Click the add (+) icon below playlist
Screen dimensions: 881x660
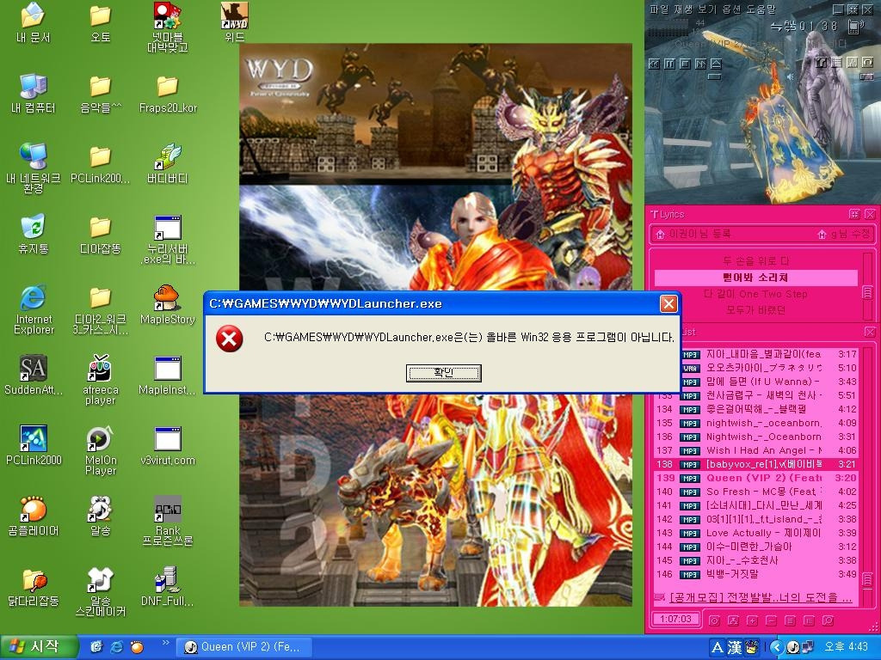click(752, 620)
